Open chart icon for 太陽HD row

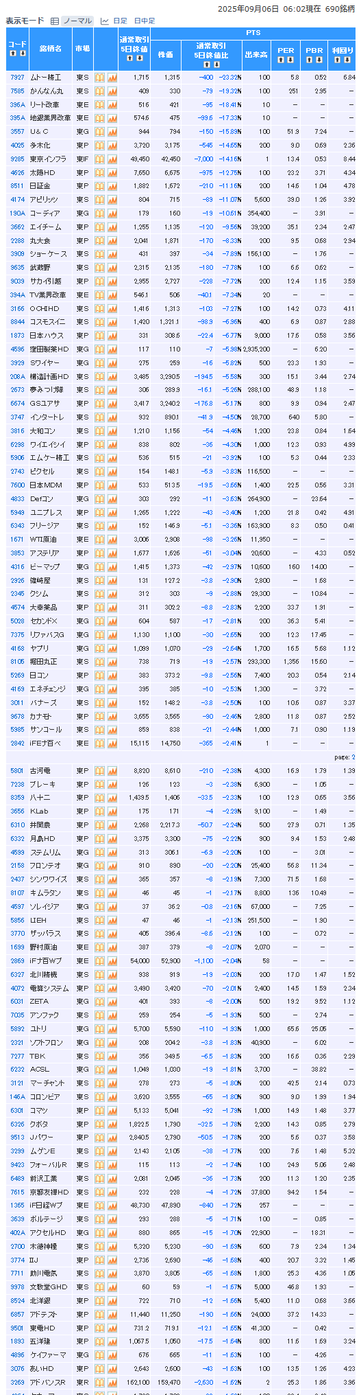pos(112,173)
